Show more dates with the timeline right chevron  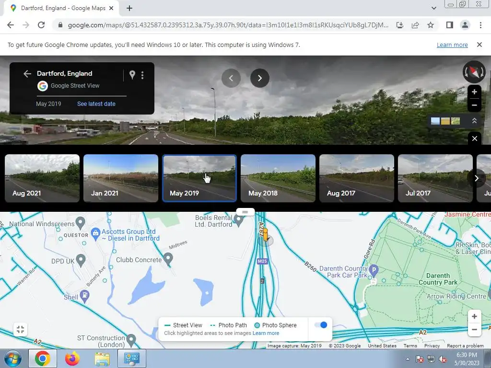tap(476, 178)
